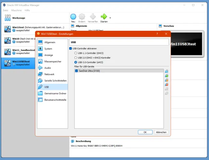
Task: Click the Neu toolbar icon
Action: point(73,18)
